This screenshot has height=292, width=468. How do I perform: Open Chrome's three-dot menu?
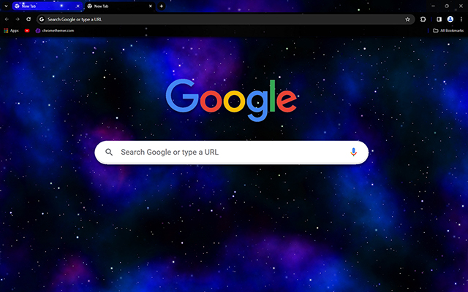[x=461, y=20]
